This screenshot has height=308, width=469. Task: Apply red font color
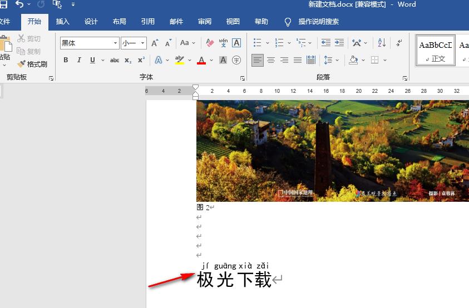(x=201, y=60)
